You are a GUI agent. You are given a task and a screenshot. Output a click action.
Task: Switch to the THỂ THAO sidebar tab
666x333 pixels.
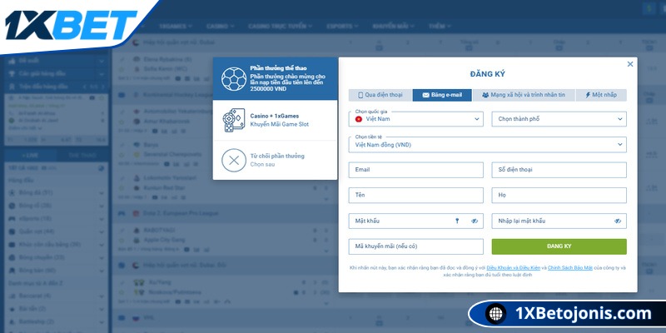point(82,155)
